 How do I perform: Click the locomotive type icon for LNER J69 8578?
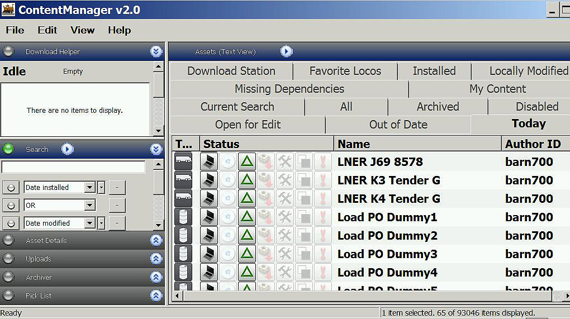[183, 161]
